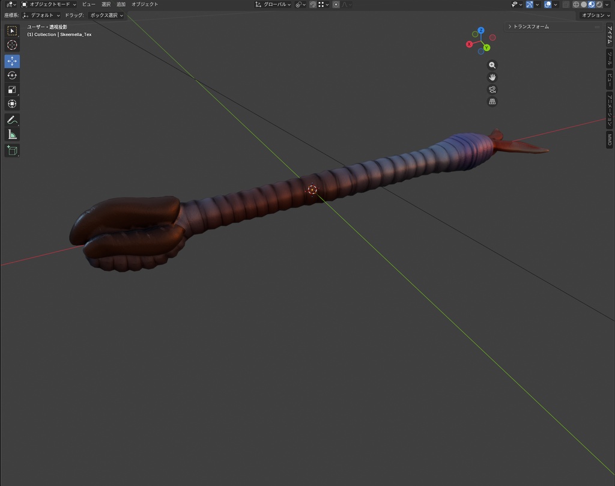
Task: Select wireframe viewport shading
Action: coord(576,4)
